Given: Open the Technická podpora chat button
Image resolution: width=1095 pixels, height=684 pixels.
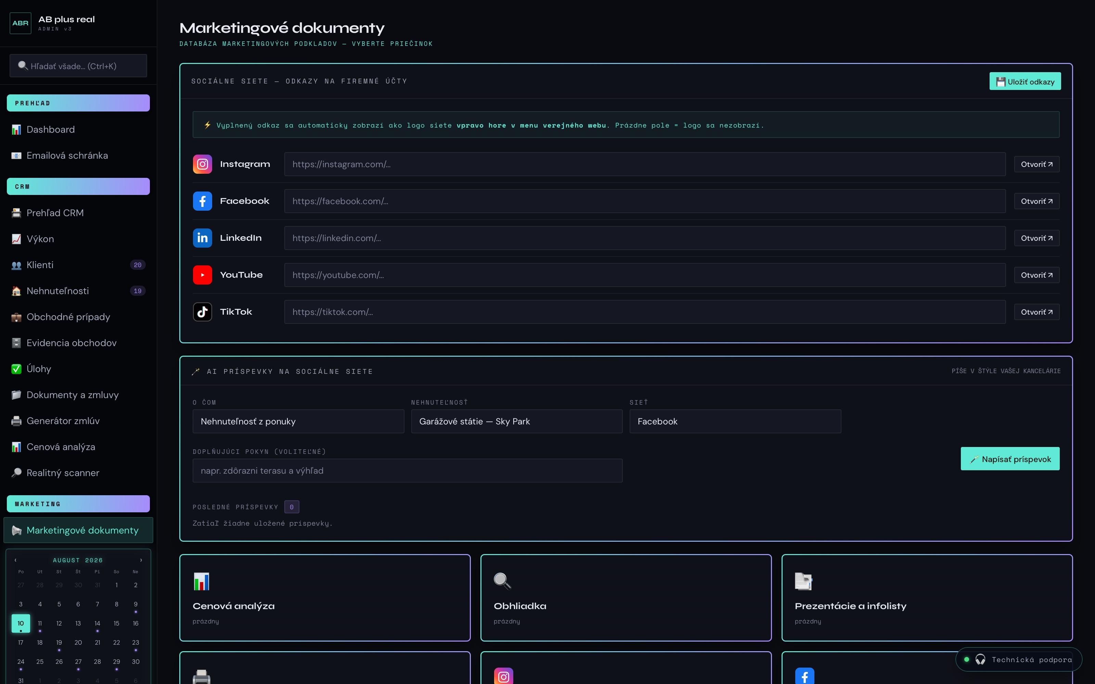Looking at the screenshot, I should (1019, 660).
